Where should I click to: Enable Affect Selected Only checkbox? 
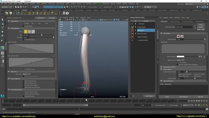(23, 81)
